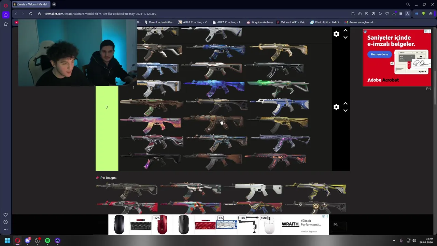The width and height of the screenshot is (437, 246).
Task: Open sidebar heart icon near bottom
Action: click(5, 215)
